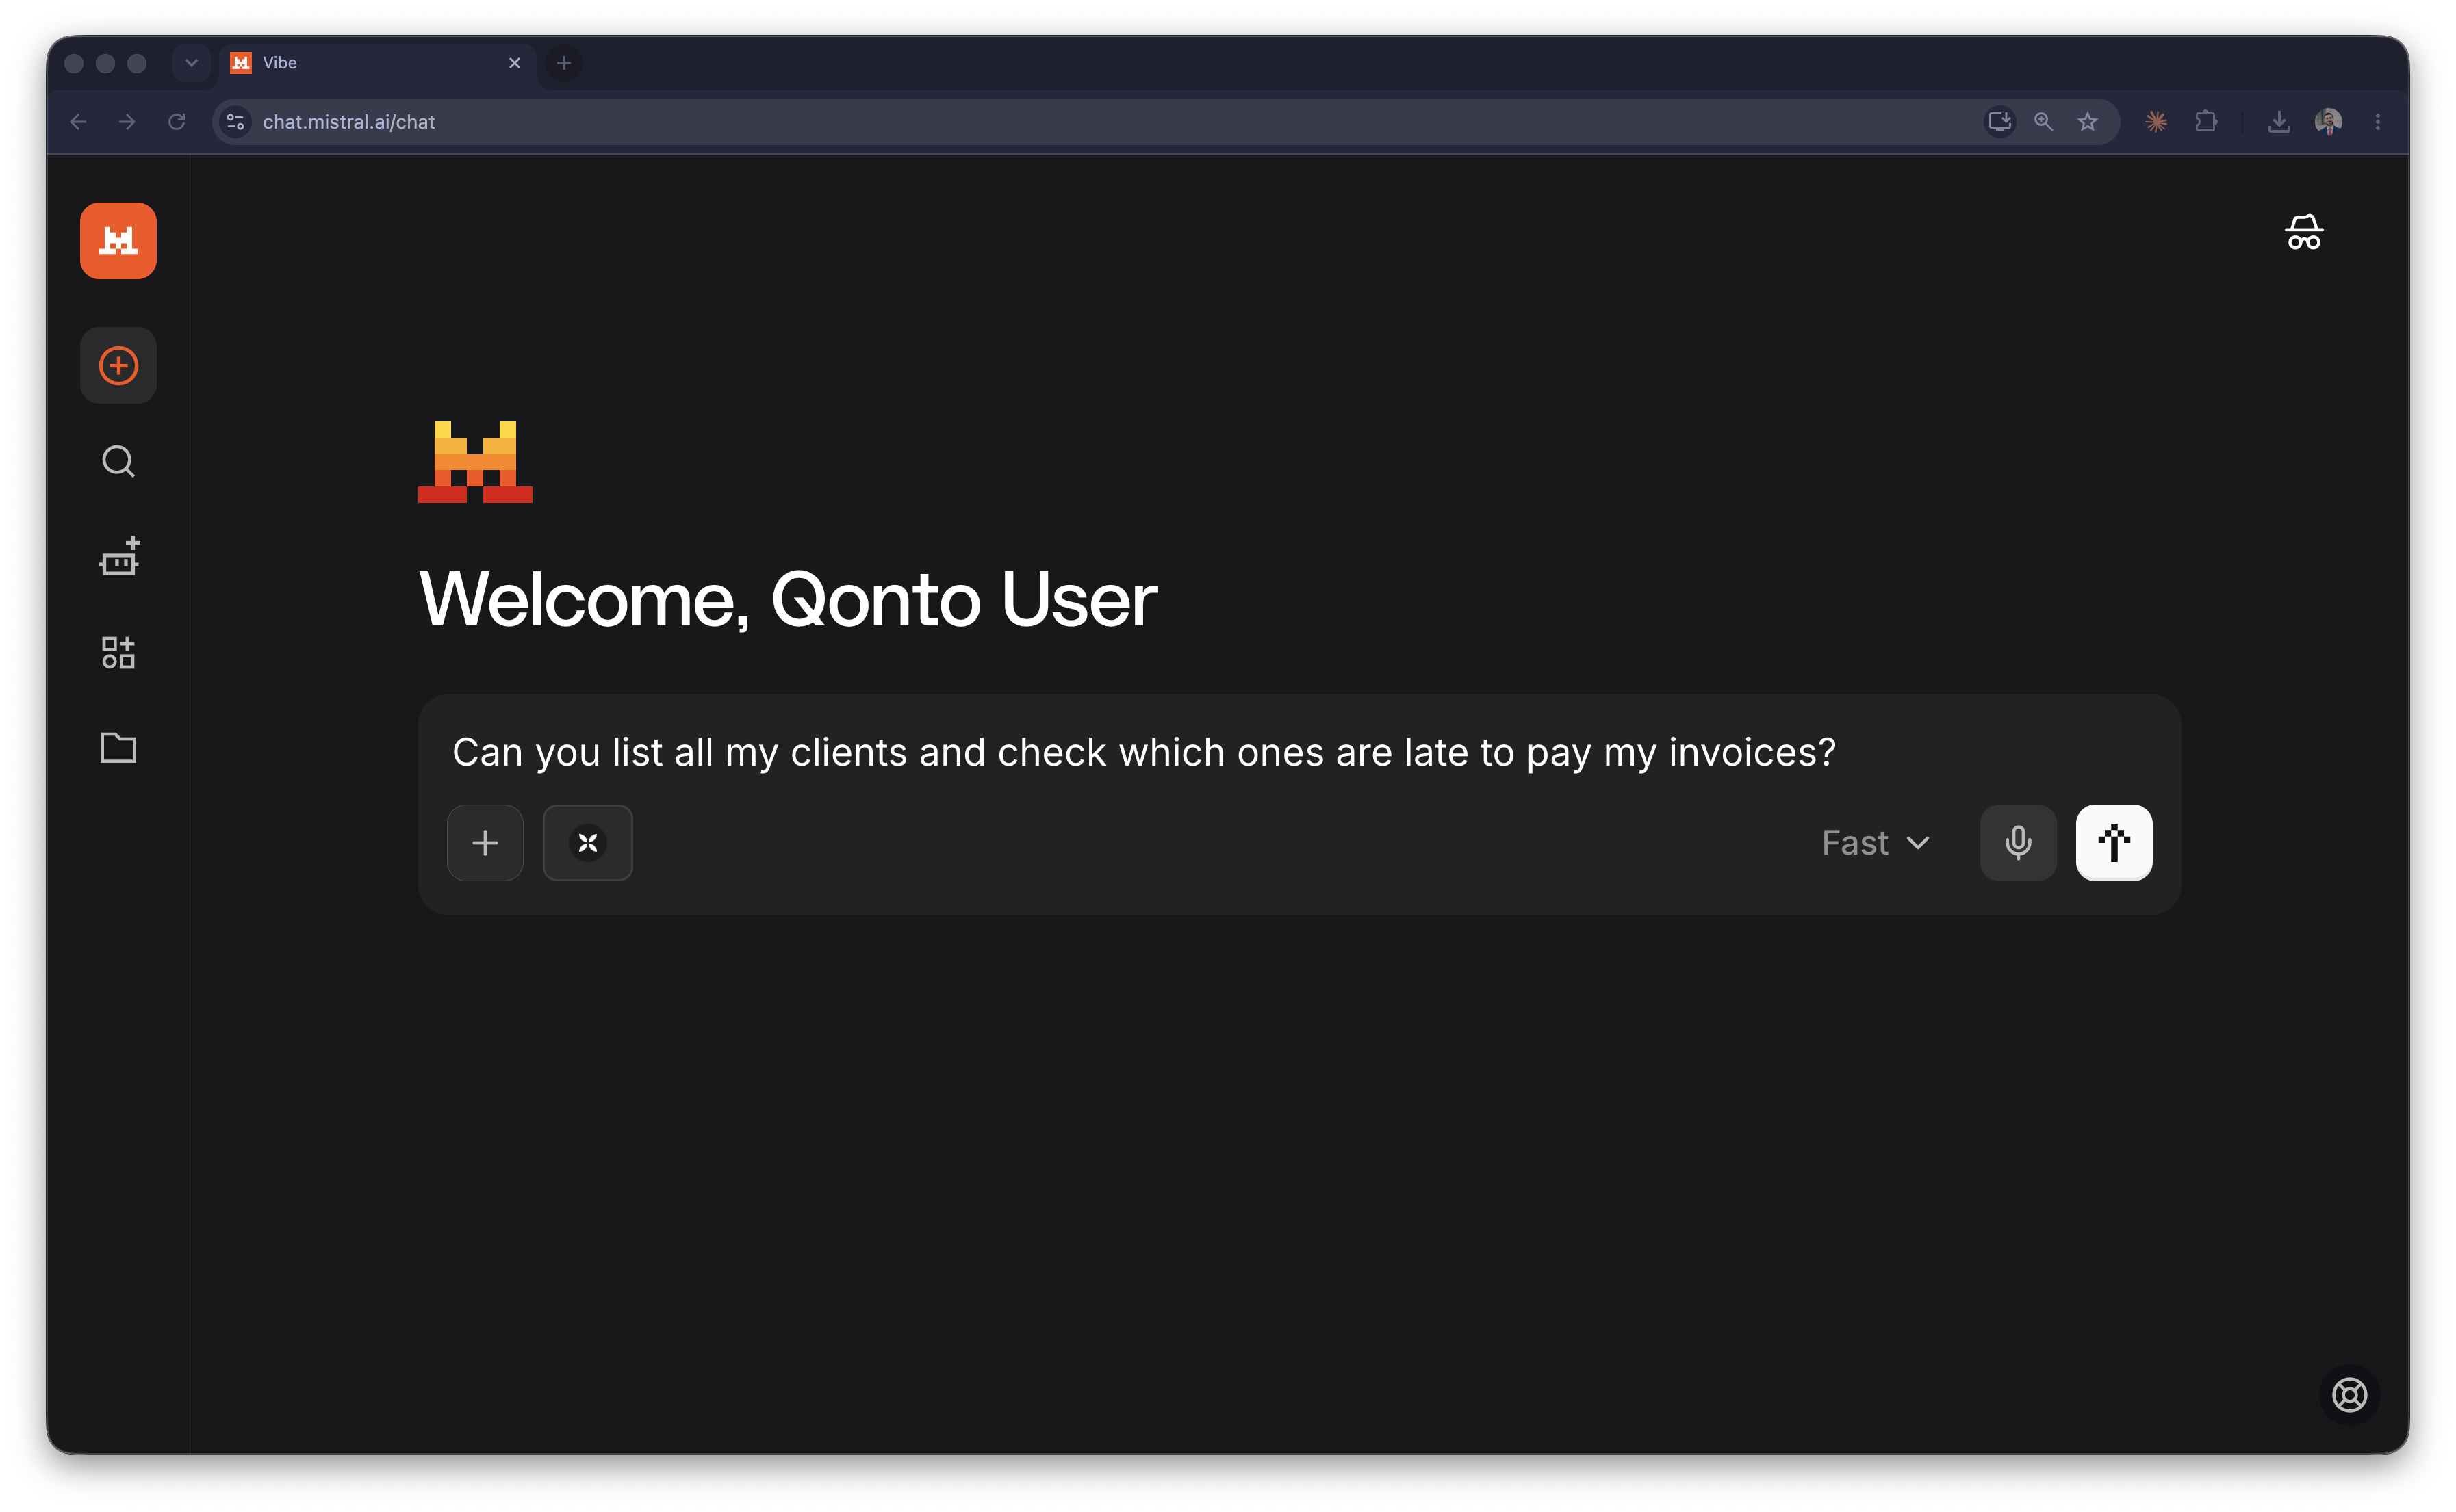2456x1512 pixels.
Task: Expand the Fast model mode dropdown
Action: point(1876,843)
